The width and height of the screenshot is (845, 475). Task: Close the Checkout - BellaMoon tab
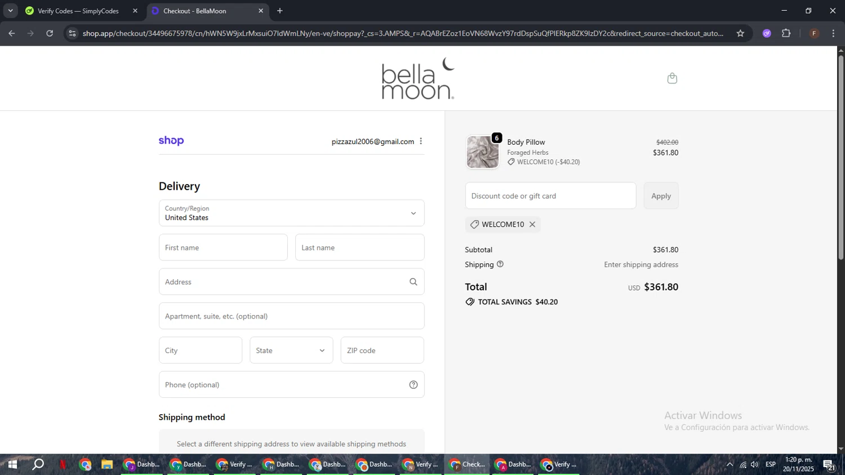click(261, 11)
